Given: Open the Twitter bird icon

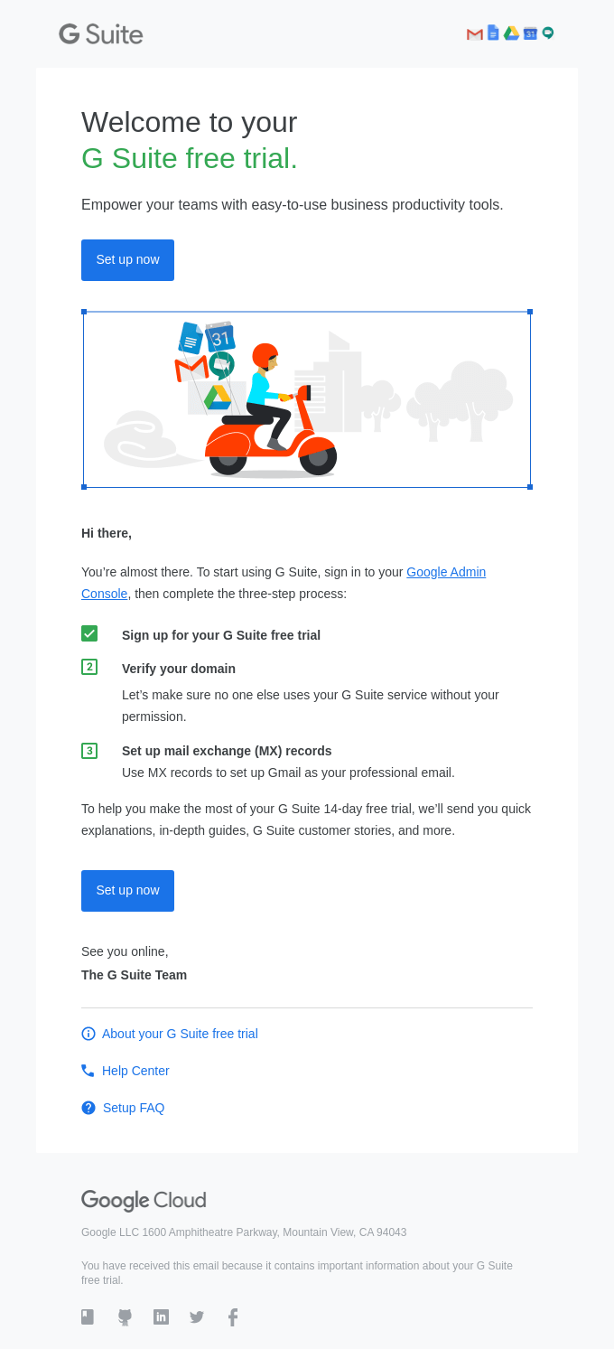Looking at the screenshot, I should [x=197, y=1316].
